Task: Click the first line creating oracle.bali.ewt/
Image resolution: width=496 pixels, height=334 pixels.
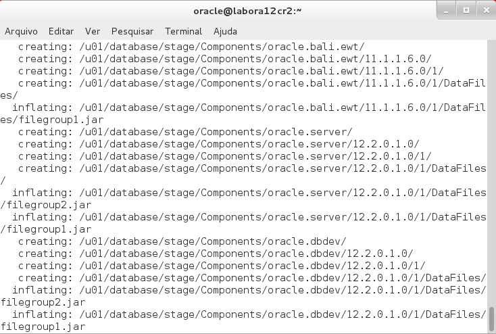Action: (x=191, y=47)
